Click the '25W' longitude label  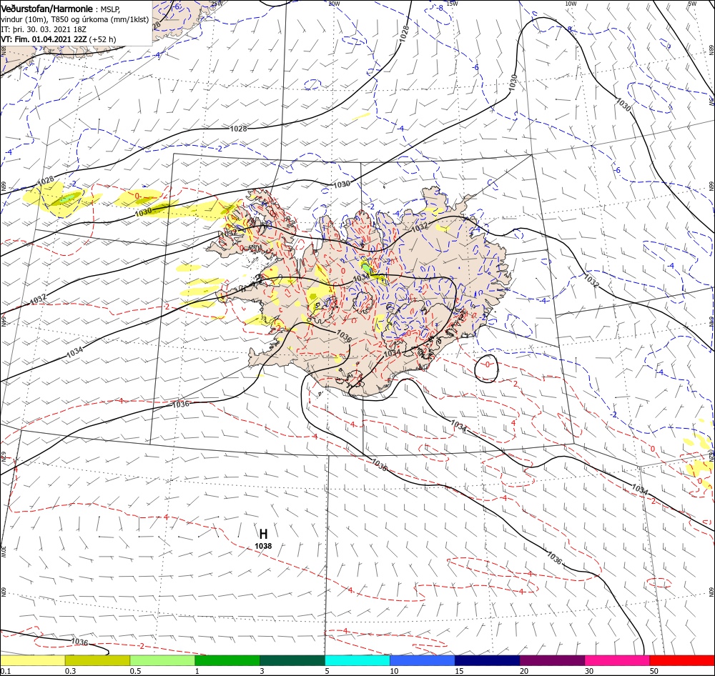tap(217, 4)
